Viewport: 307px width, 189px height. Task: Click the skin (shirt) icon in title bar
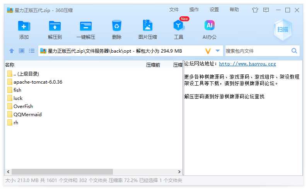tap(255, 10)
